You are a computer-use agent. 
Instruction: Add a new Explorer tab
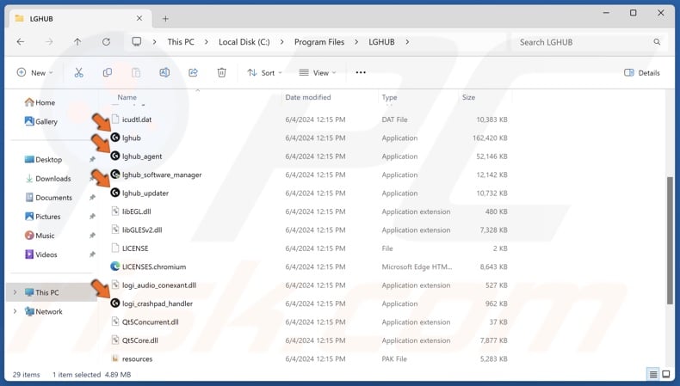point(165,19)
